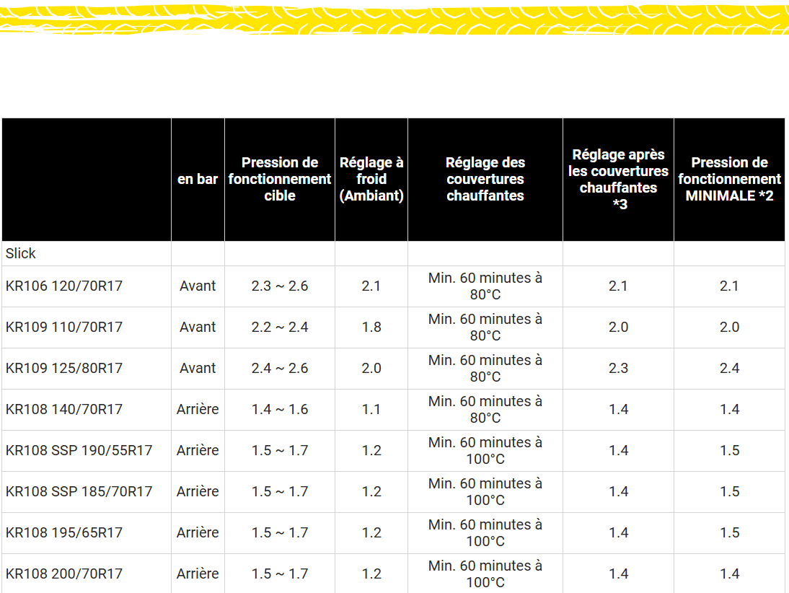
Task: Select the 'Réglage à froid (Ambiant)' header
Action: click(x=371, y=179)
